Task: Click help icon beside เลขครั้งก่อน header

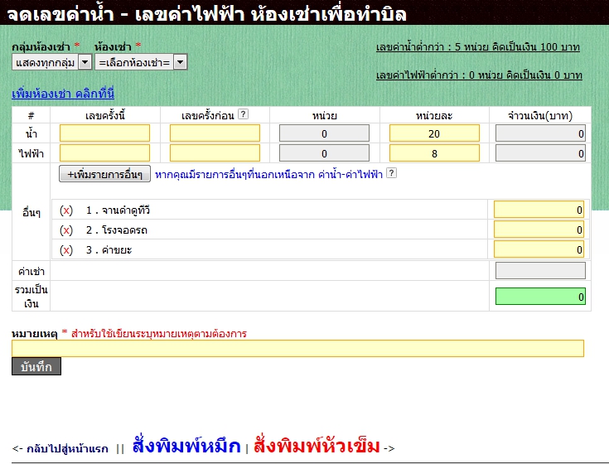Action: click(243, 114)
